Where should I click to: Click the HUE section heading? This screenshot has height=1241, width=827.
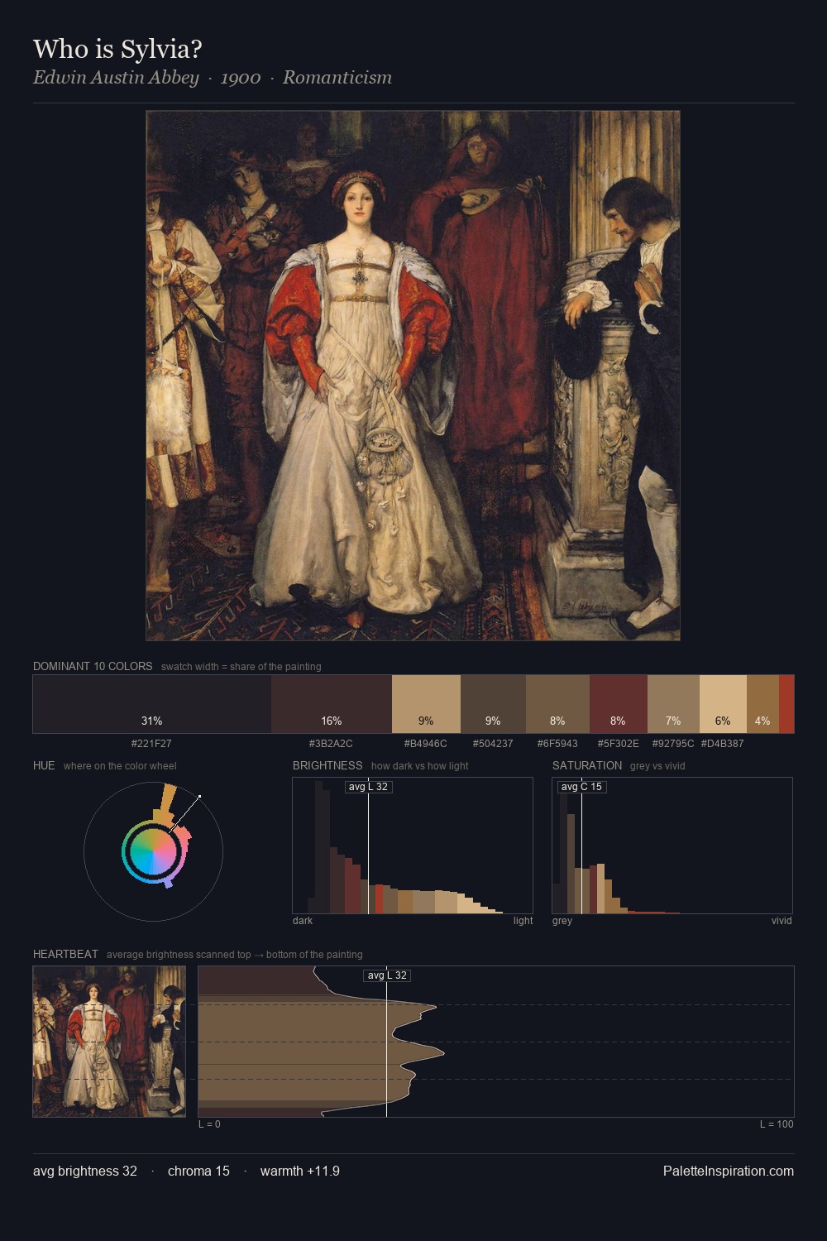(44, 765)
